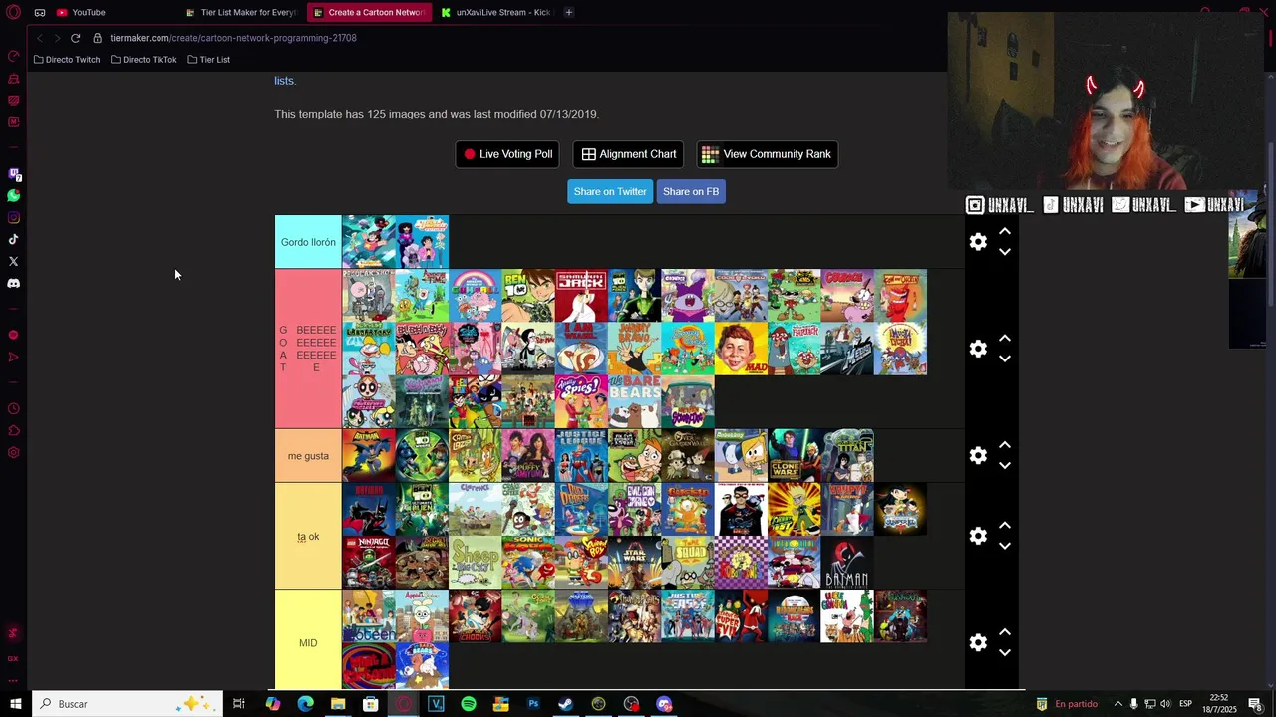Move ta ok tier down
Screen dimensions: 1276x717
pos(1005,546)
